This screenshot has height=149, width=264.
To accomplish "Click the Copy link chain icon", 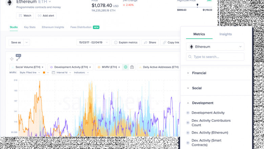I will click(x=164, y=42).
